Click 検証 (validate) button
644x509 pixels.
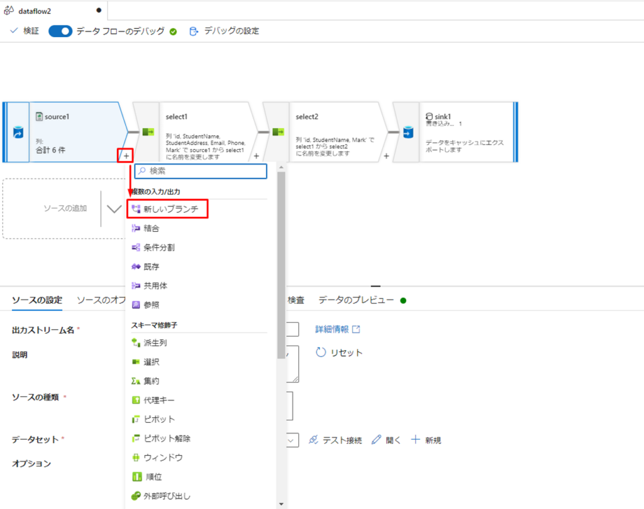(25, 31)
